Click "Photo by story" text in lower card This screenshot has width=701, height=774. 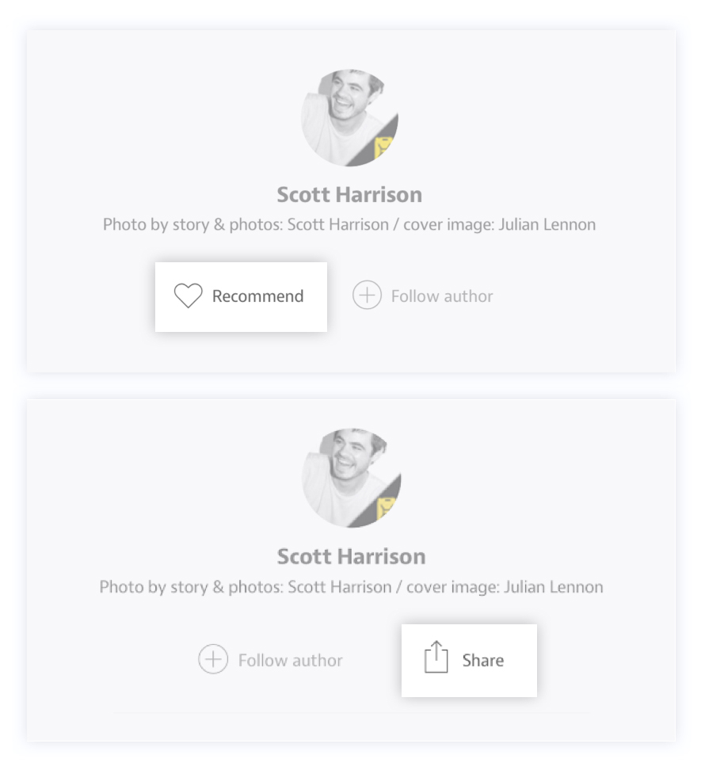coord(143,587)
